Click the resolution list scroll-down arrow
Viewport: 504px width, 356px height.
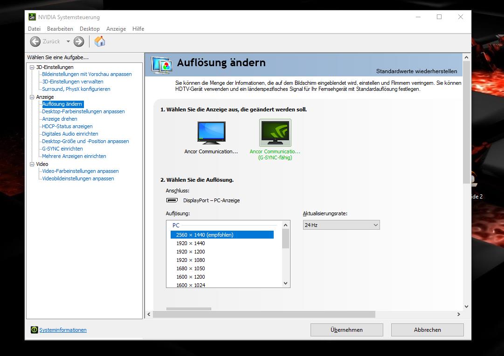285,283
